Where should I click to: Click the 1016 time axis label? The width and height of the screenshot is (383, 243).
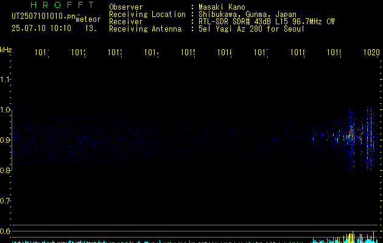point(225,52)
